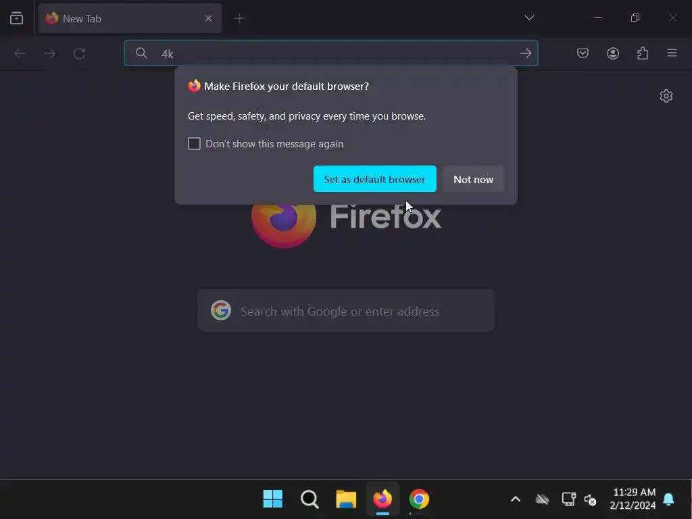
Task: Open a new tab with plus button
Action: 239,18
